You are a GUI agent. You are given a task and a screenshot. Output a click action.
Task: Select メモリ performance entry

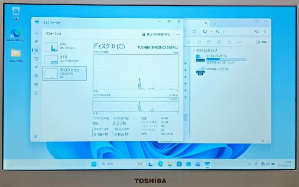tap(64, 59)
